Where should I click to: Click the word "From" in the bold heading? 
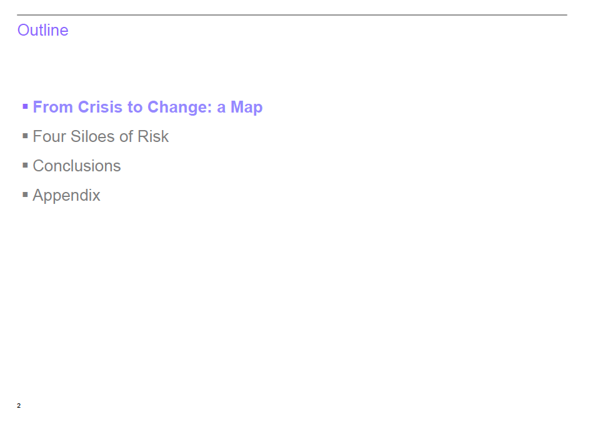click(53, 107)
